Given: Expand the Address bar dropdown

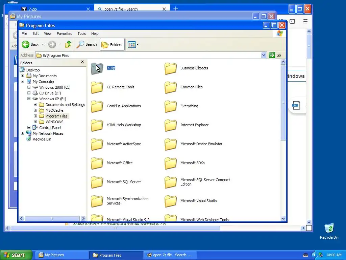Looking at the screenshot, I should (264, 55).
